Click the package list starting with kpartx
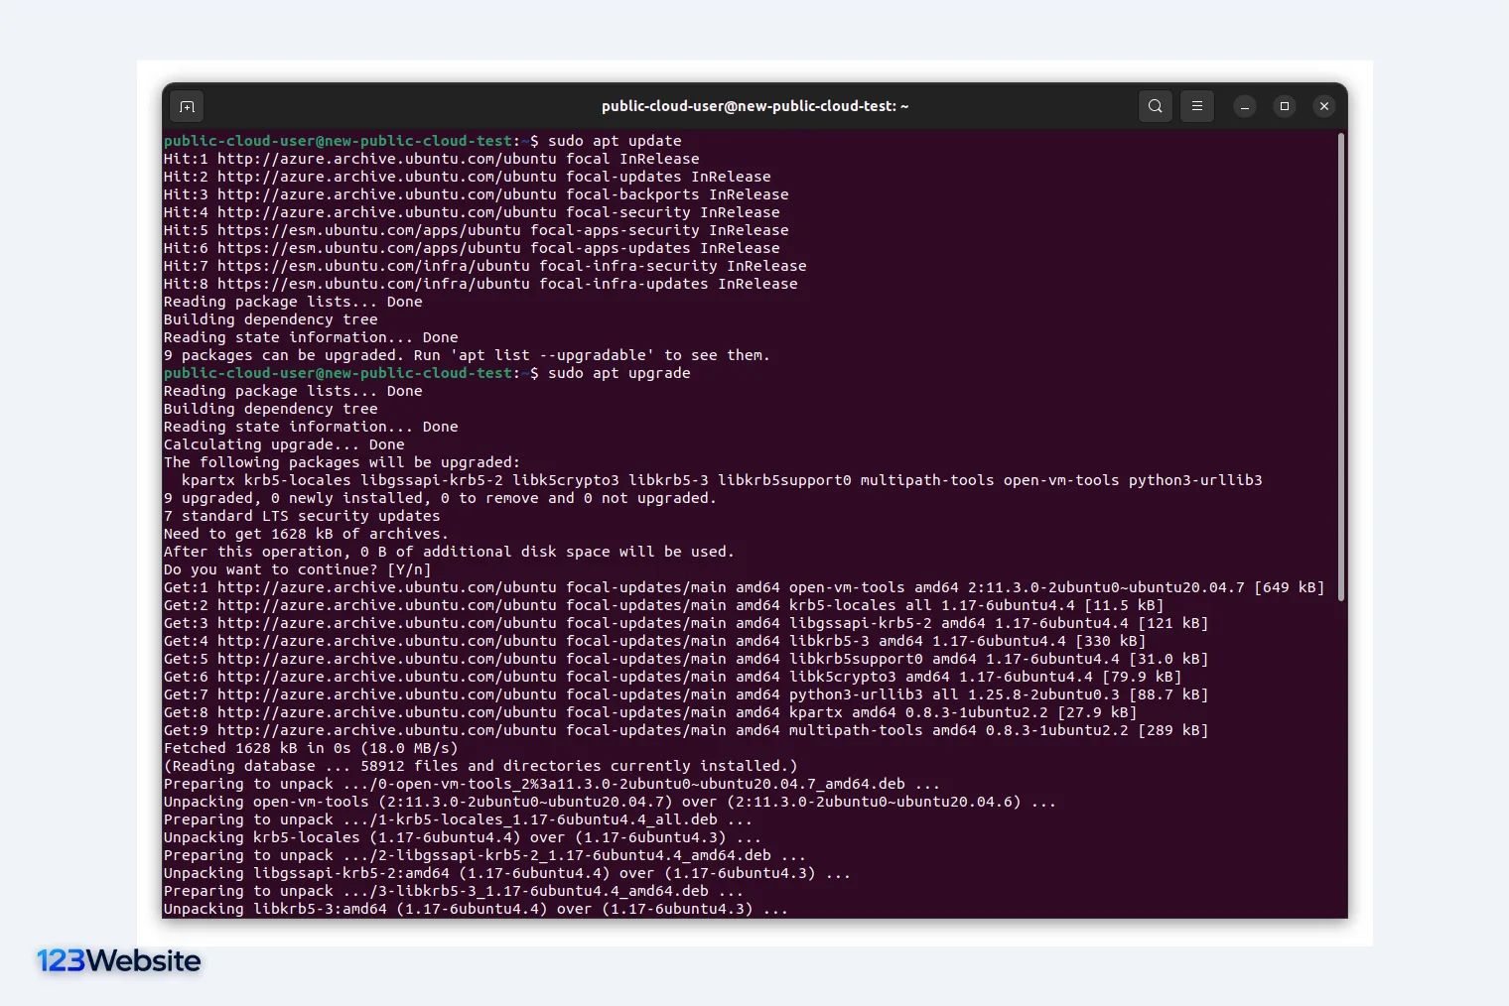The image size is (1509, 1006). pos(722,480)
